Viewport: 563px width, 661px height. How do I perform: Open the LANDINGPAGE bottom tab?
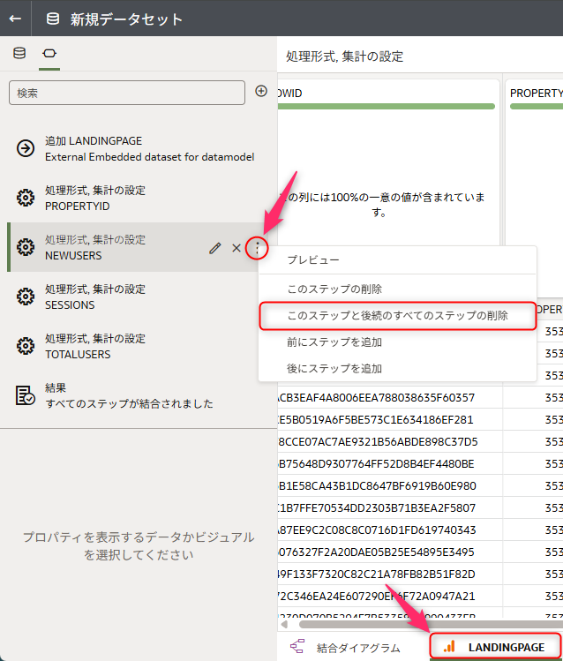tap(495, 647)
